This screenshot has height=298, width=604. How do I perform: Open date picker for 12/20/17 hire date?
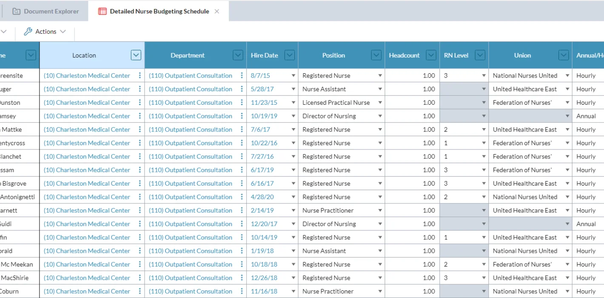293,224
